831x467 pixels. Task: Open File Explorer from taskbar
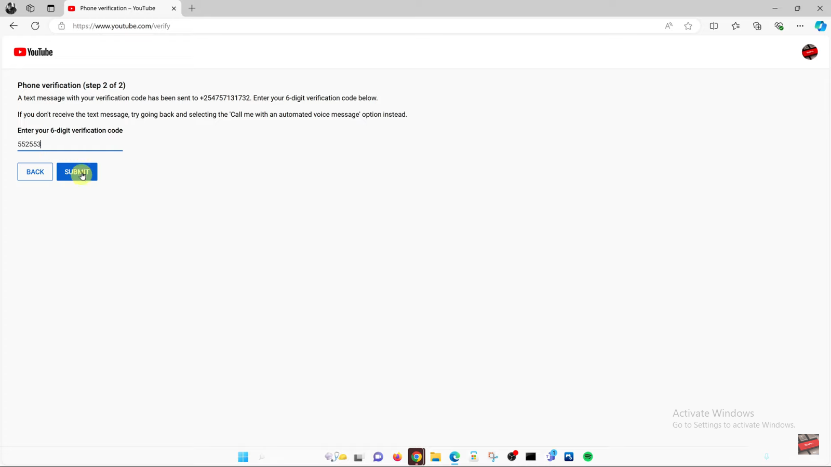[436, 457]
